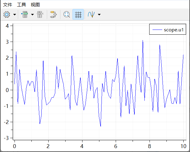Toggle the grid lines button

pyautogui.click(x=78, y=14)
